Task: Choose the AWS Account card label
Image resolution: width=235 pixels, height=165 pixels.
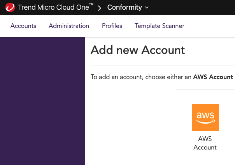Action: coord(205,143)
